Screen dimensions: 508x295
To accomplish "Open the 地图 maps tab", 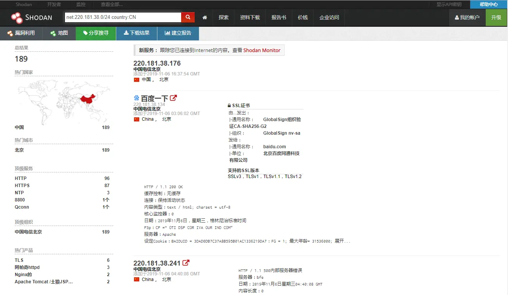I will point(60,33).
